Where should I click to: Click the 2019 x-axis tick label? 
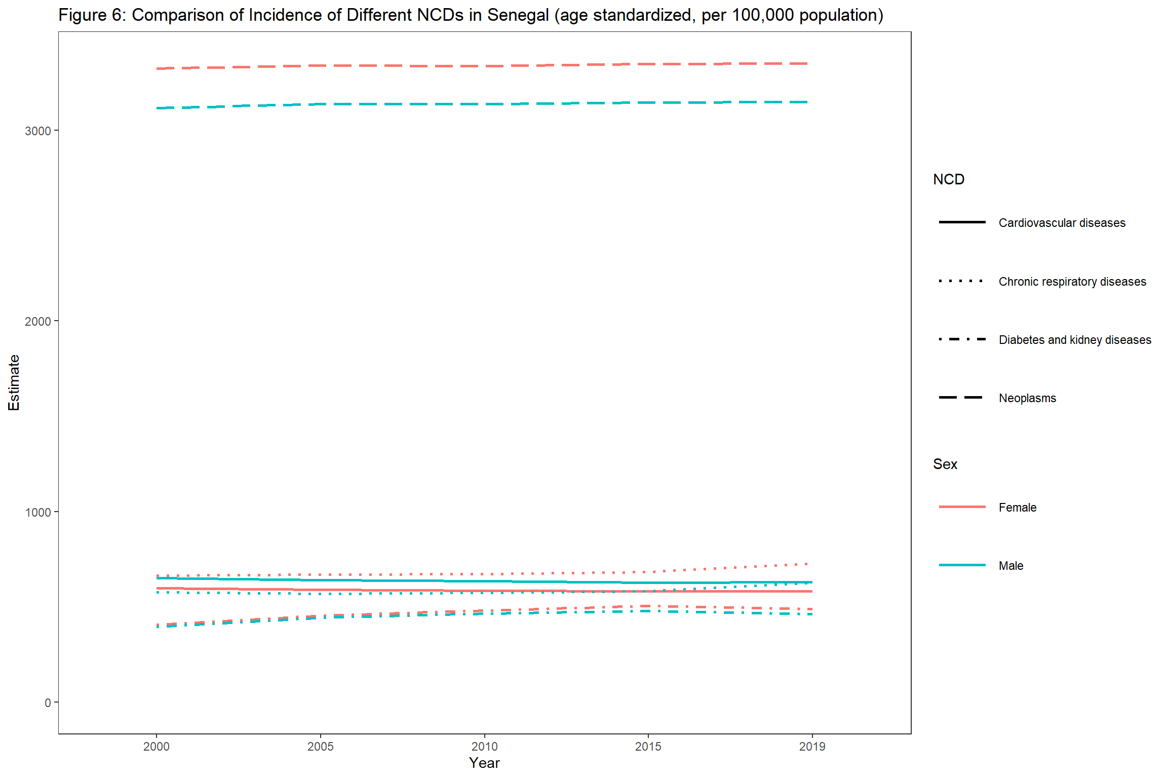(812, 746)
